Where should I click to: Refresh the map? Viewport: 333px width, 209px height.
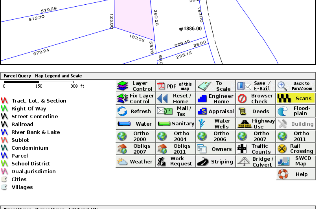(136, 111)
